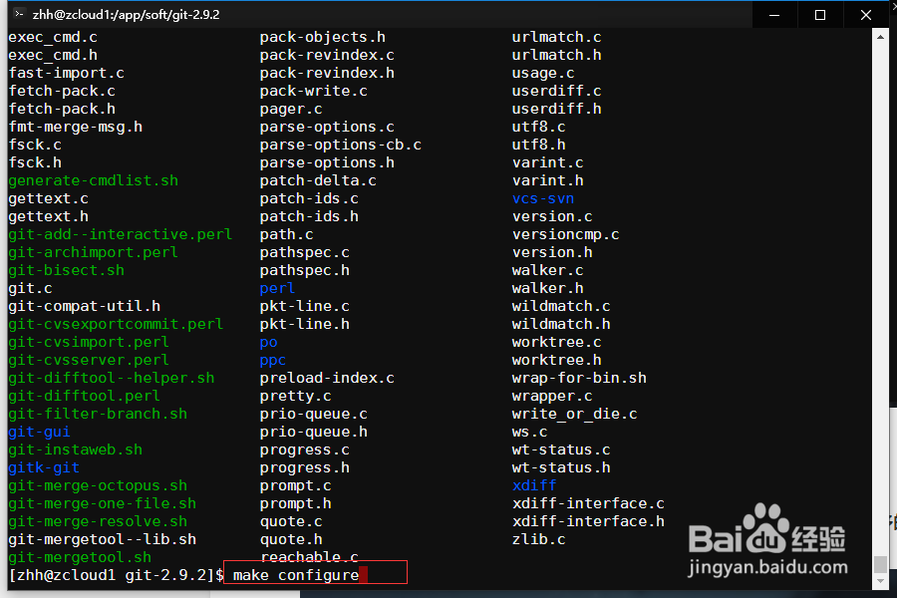
Task: Click the terminal icon in title bar
Action: pyautogui.click(x=19, y=14)
